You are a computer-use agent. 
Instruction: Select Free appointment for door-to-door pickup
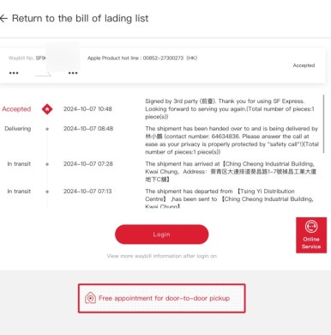pos(162,298)
